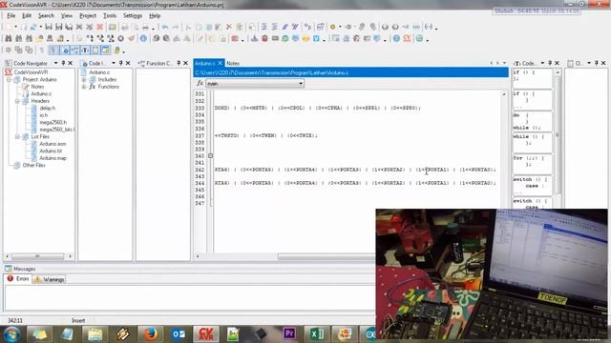Click the Indent block icon
Viewport: 611px width, 343px height.
tap(264, 27)
